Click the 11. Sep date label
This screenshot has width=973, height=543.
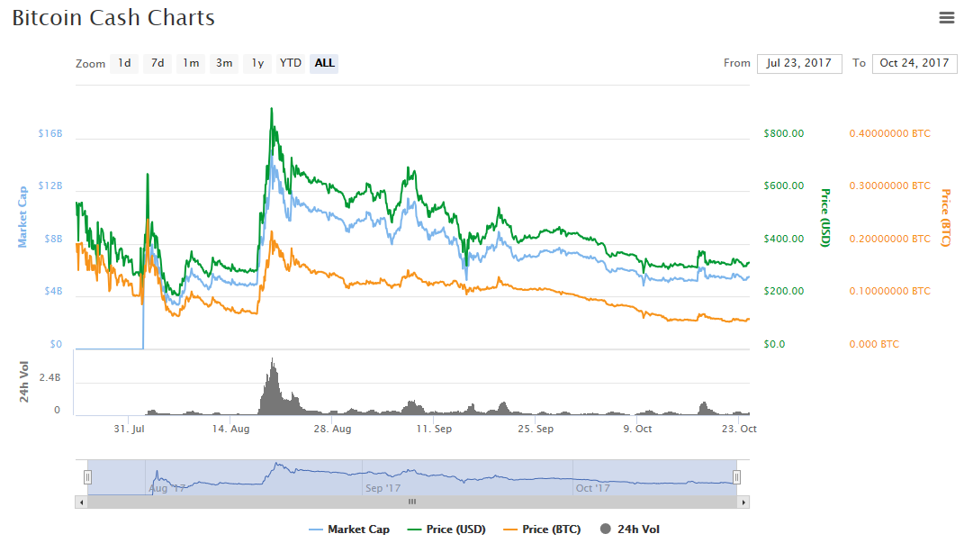(x=434, y=429)
